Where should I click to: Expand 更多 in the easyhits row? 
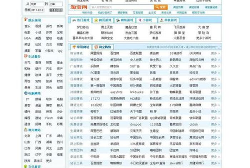[215, 92]
